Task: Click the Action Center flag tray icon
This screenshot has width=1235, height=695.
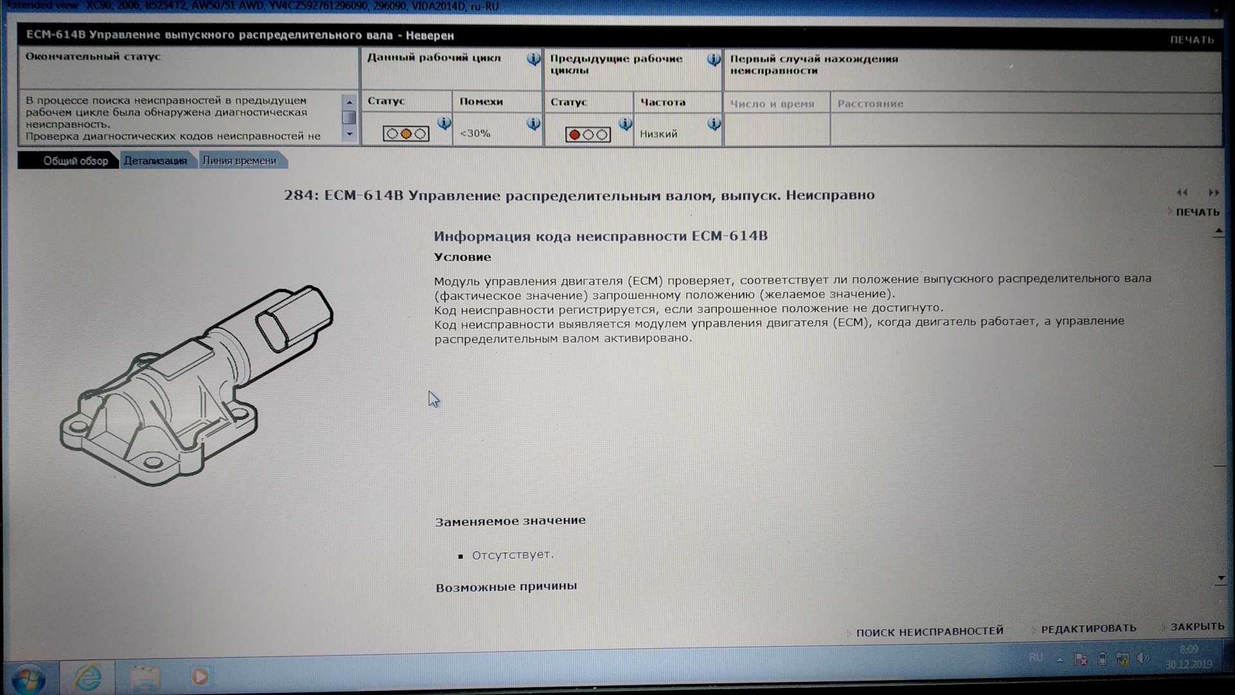Action: 1081,659
